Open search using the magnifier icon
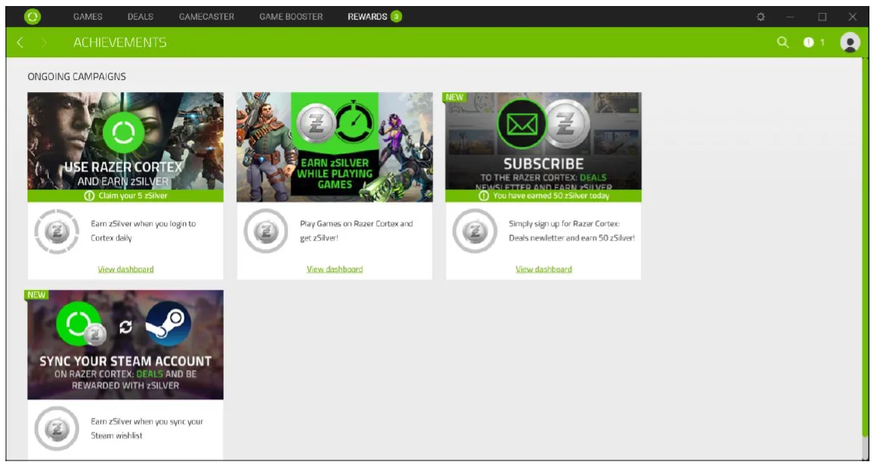Screen dimensions: 880x465 (782, 42)
